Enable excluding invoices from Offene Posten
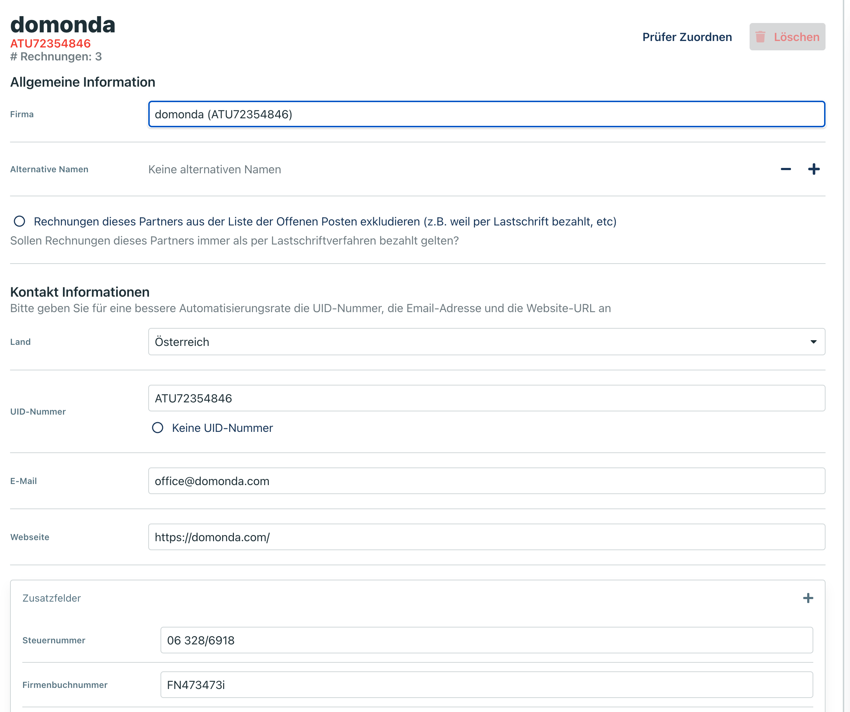Image resolution: width=850 pixels, height=712 pixels. coord(19,221)
